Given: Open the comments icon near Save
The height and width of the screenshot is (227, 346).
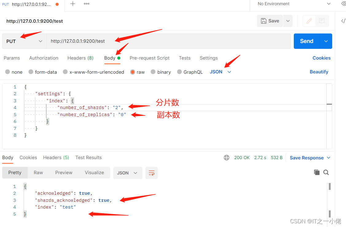Looking at the screenshot, I should tap(322, 21).
